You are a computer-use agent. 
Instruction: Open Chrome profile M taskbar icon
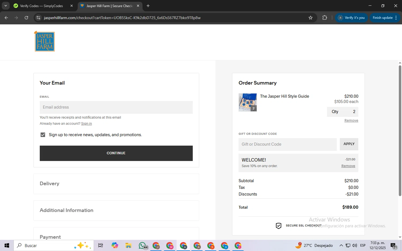tap(170, 245)
